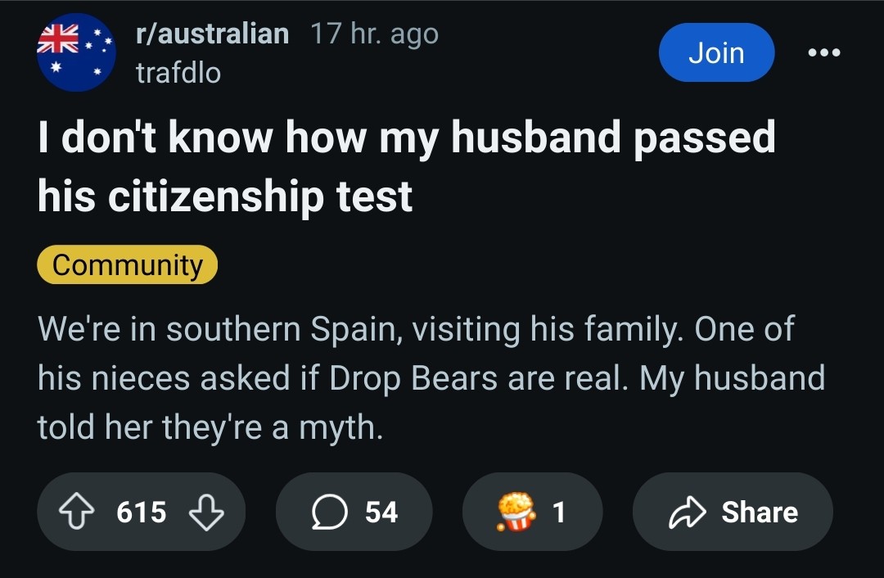The width and height of the screenshot is (884, 578).
Task: Click the Australian flag subreddit avatar
Action: 76,52
